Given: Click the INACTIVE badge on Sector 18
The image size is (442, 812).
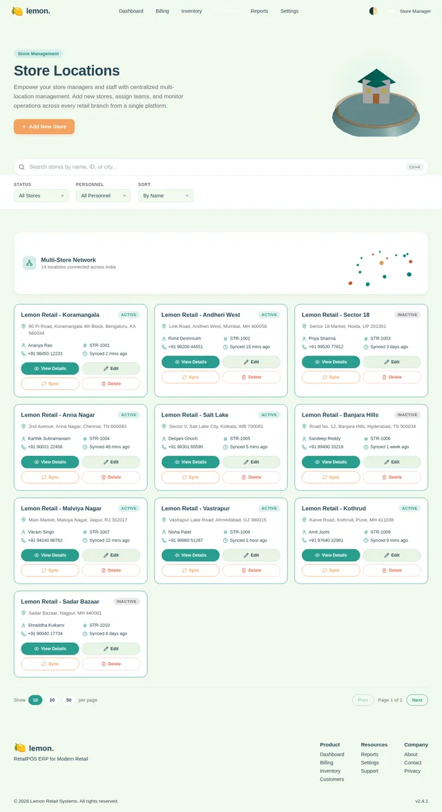Looking at the screenshot, I should tap(407, 315).
